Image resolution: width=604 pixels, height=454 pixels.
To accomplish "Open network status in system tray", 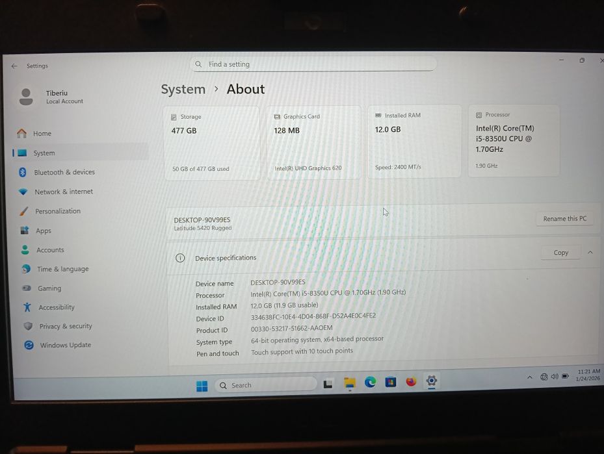I will 544,377.
